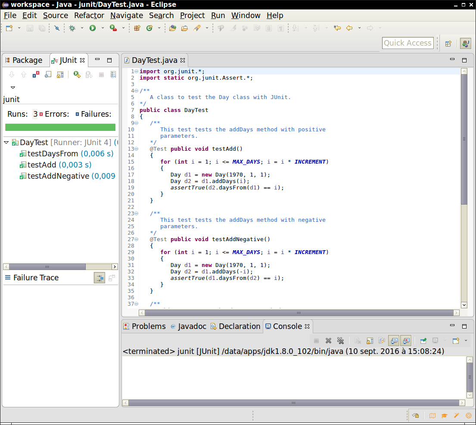Run the program with green Run button
Image resolution: width=476 pixels, height=425 pixels.
click(92, 28)
